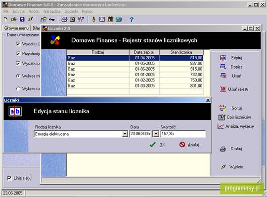267x197 pixels.
Task: Click the New document toolbar icon
Action: [5, 19]
